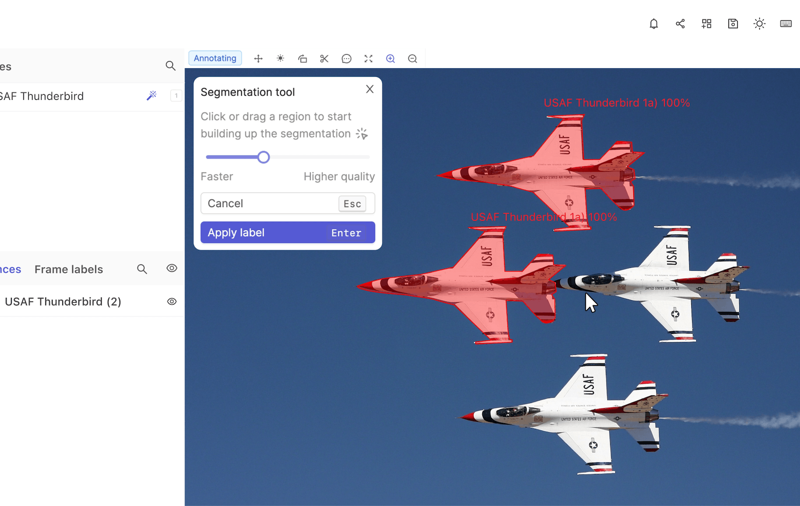Screen dimensions: 800x506
Task: Adjust the Faster to Higher quality slider
Action: (264, 157)
